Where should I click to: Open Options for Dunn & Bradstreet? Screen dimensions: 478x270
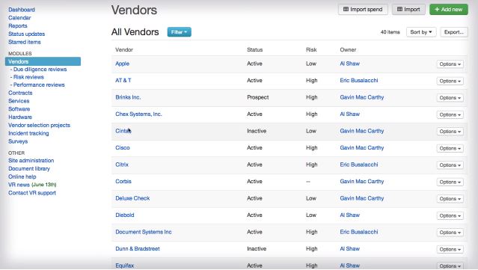(450, 249)
